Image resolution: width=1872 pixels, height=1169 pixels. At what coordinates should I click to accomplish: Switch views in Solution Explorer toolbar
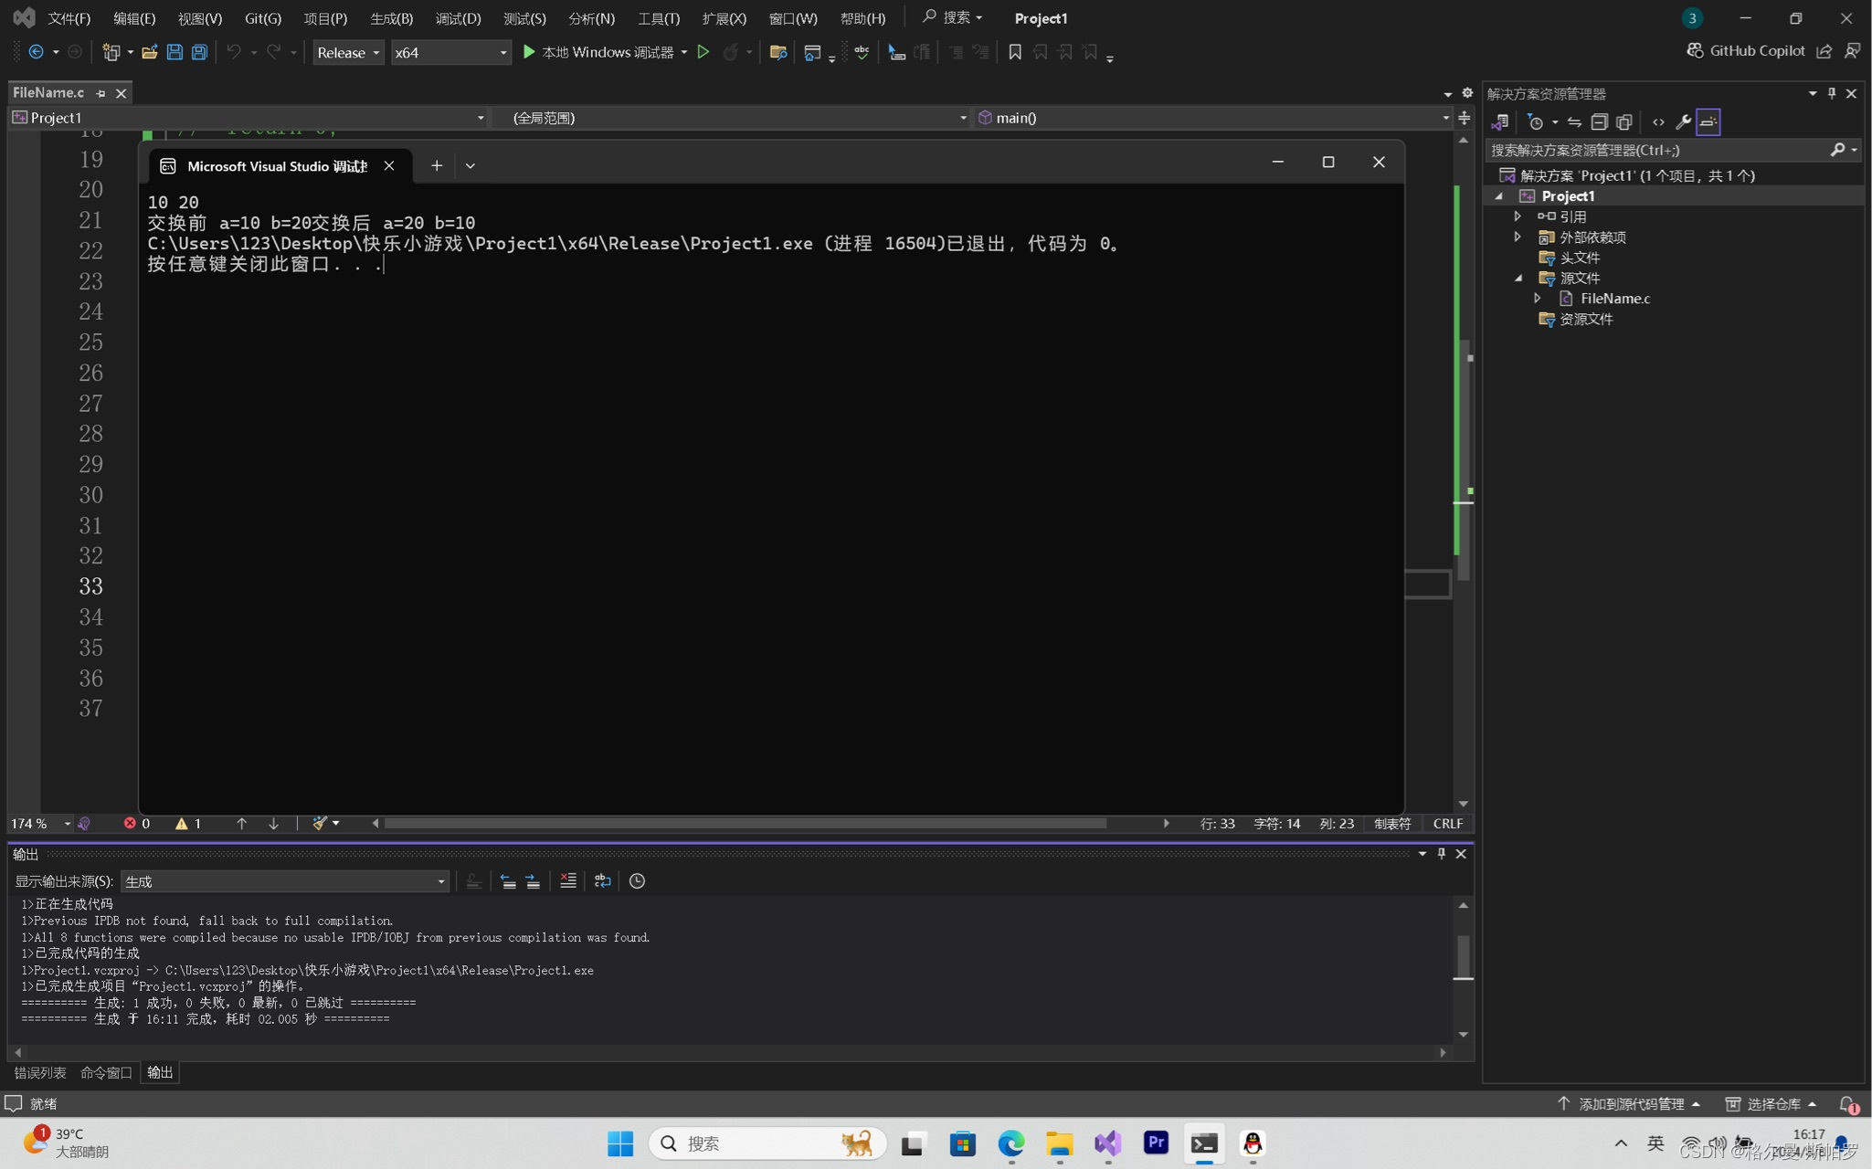[x=1499, y=122]
